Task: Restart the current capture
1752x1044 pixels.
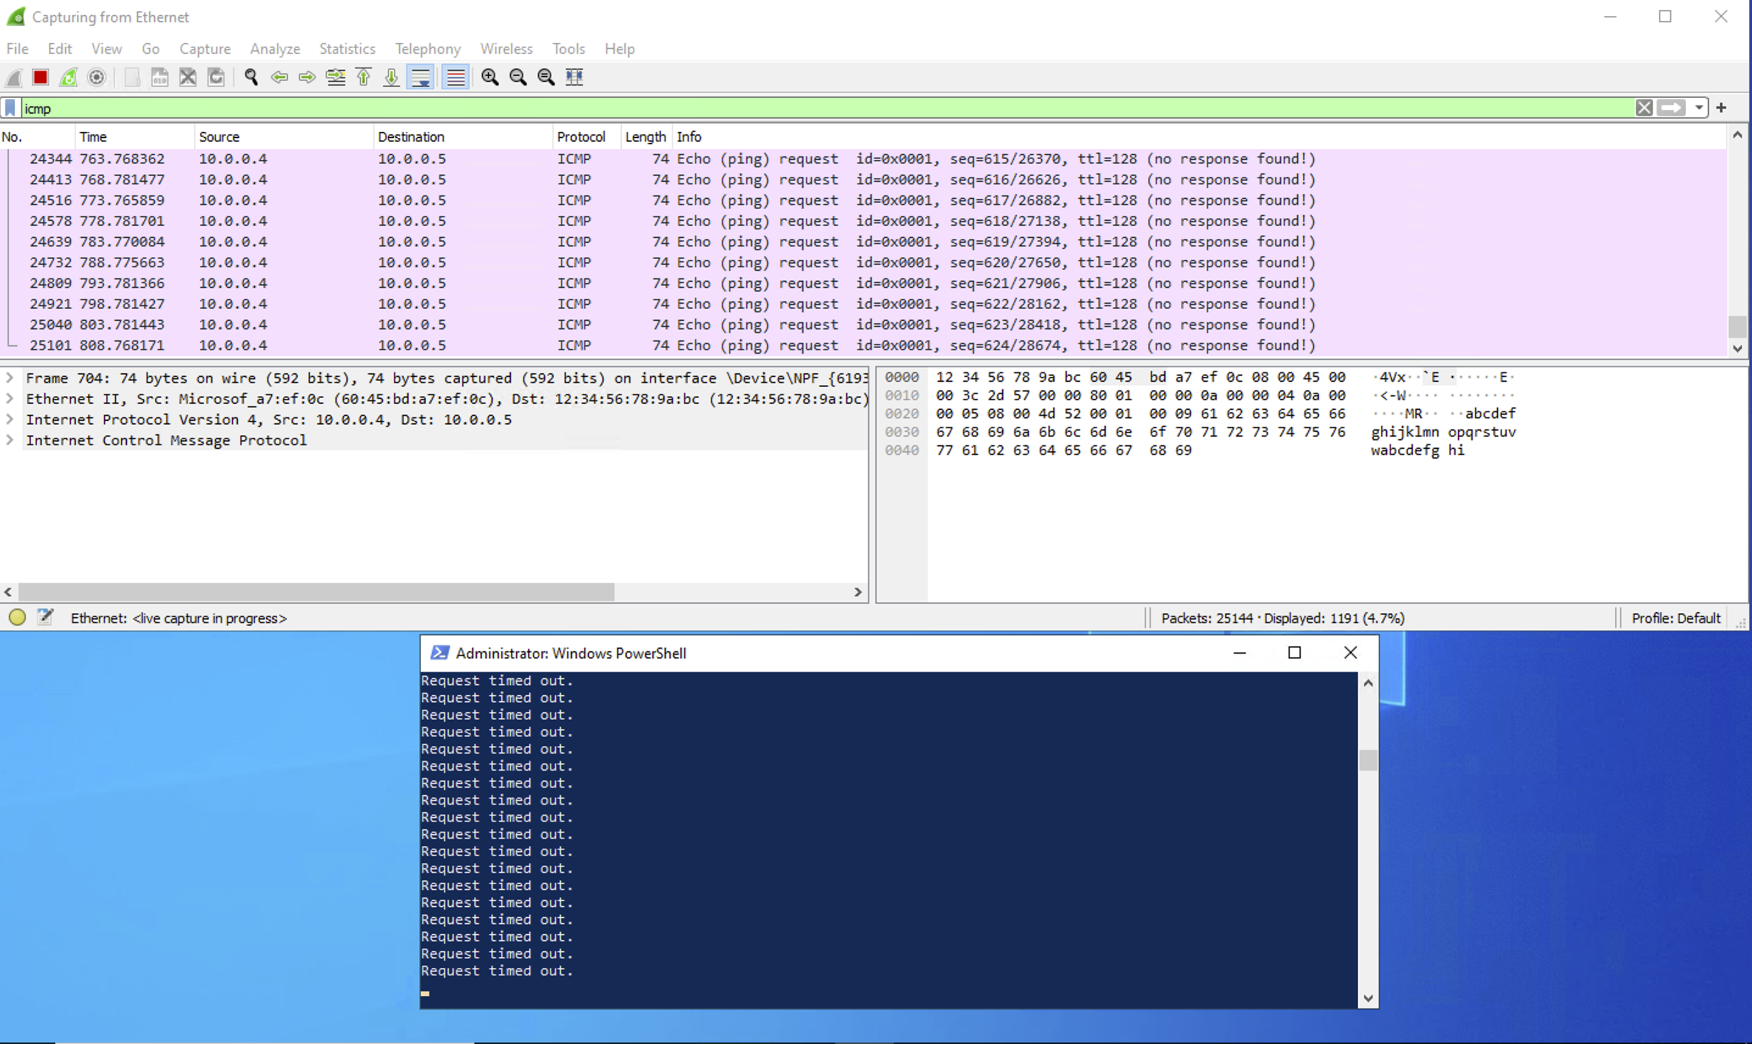Action: pos(68,77)
